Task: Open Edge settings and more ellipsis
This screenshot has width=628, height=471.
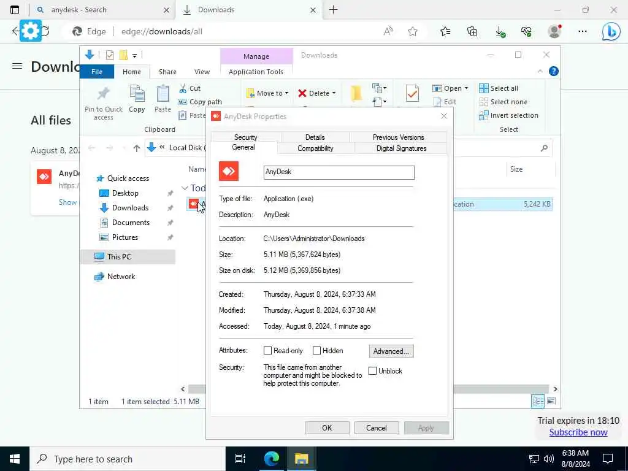Action: (x=583, y=32)
